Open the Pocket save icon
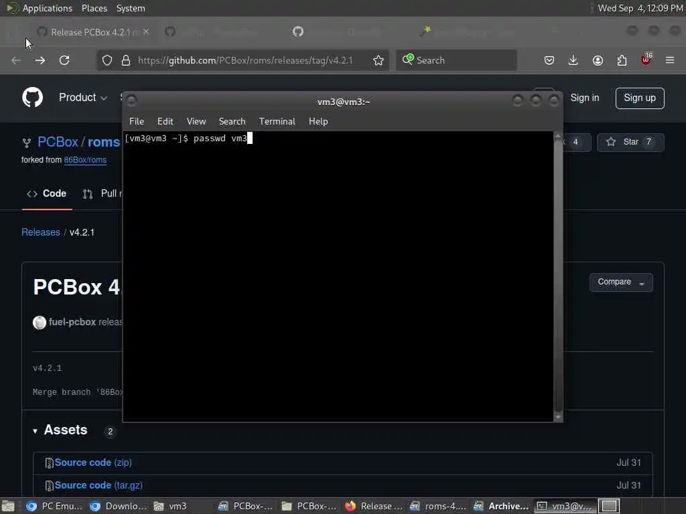Image resolution: width=686 pixels, height=514 pixels. coord(549,60)
